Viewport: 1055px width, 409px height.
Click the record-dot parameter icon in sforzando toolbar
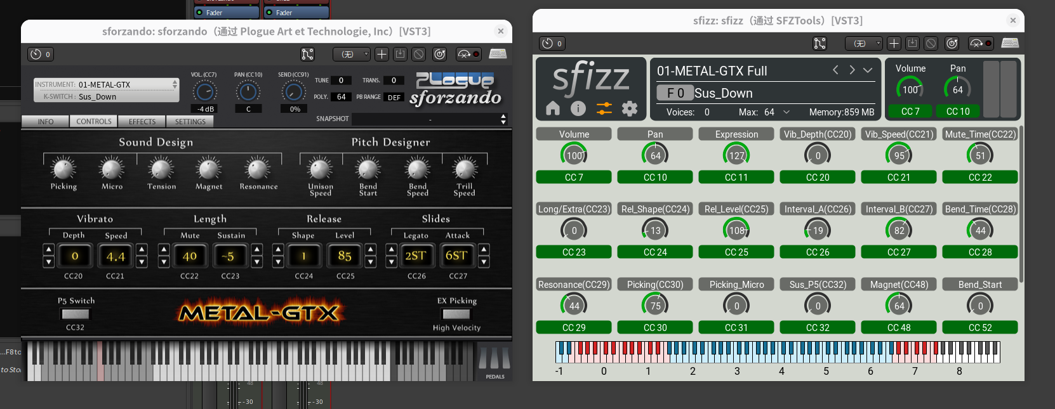[469, 55]
